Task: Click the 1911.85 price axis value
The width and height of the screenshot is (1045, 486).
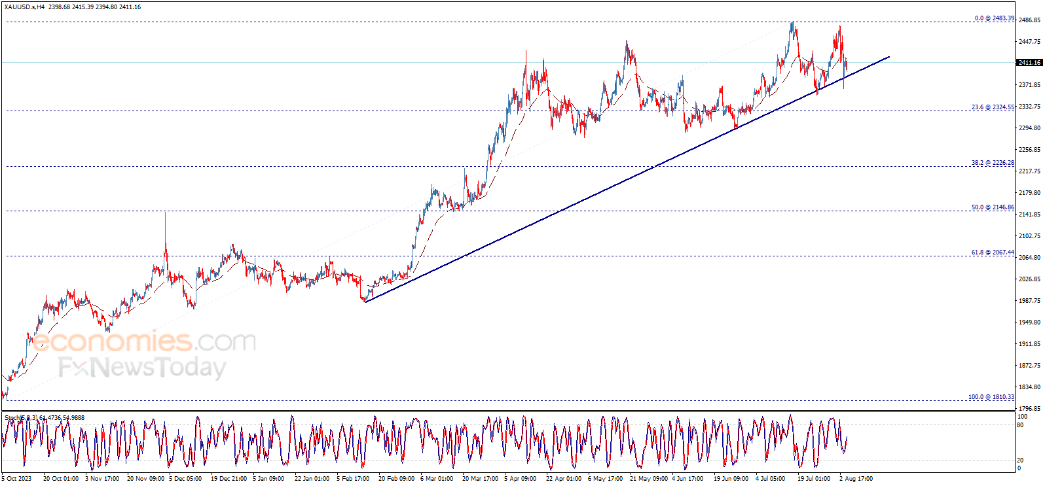Action: click(1029, 344)
